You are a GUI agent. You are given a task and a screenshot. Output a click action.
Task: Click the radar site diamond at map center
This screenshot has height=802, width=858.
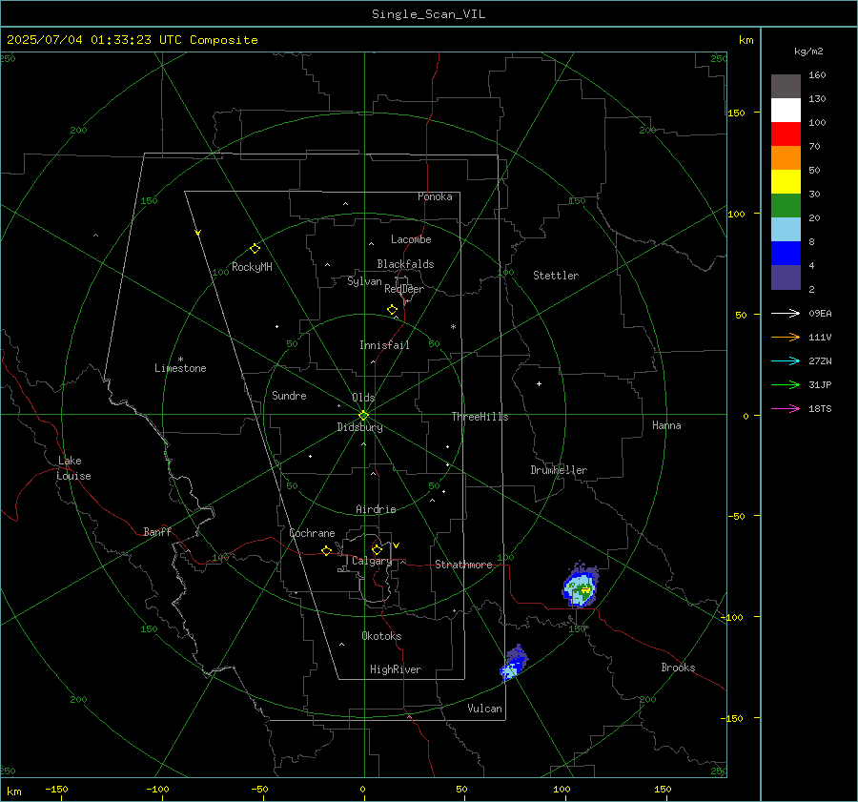tap(364, 416)
